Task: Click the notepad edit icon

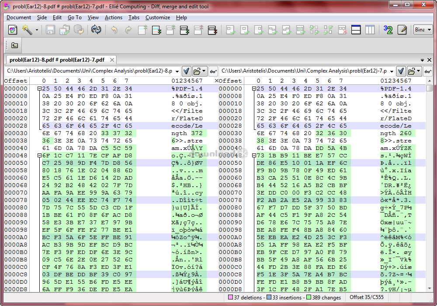Action: 402,30
